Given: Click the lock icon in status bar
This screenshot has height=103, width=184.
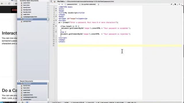Looking at the screenshot, I should [98, 102].
